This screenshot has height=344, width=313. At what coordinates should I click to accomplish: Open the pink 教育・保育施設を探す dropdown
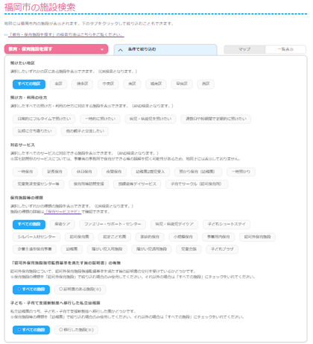[56, 49]
